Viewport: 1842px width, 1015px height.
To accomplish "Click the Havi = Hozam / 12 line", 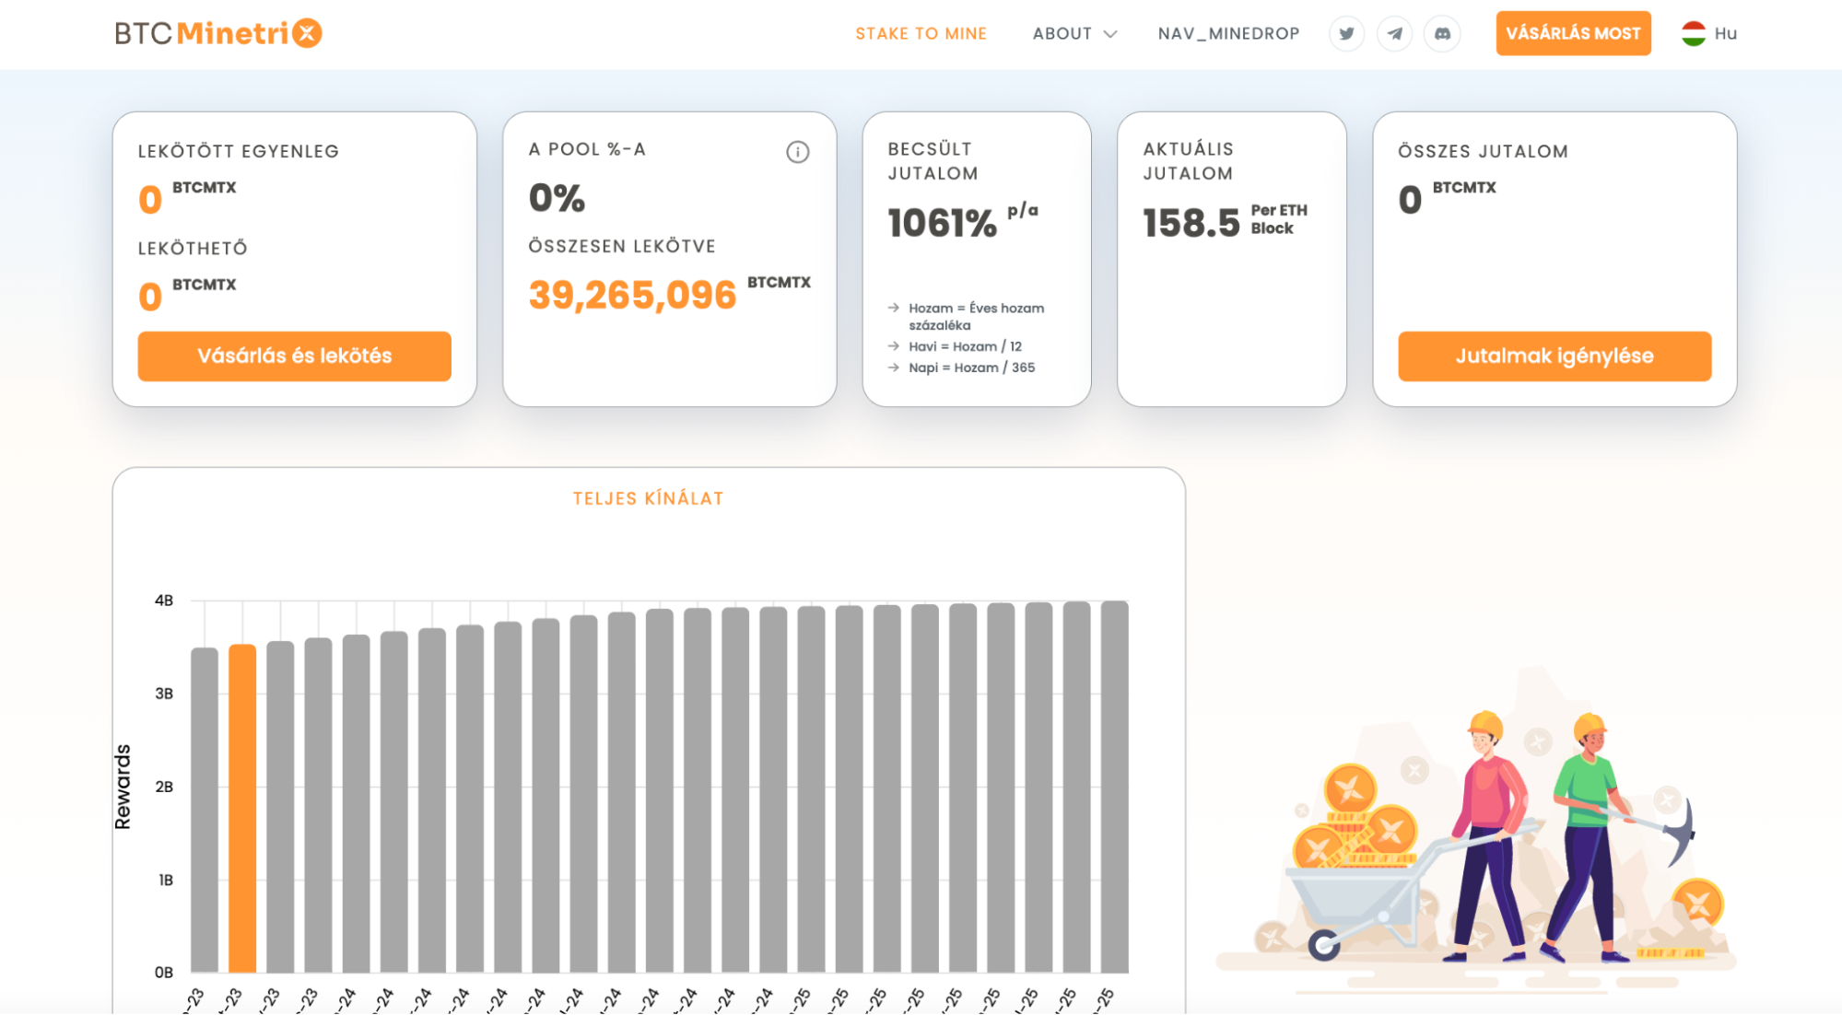I will click(965, 346).
